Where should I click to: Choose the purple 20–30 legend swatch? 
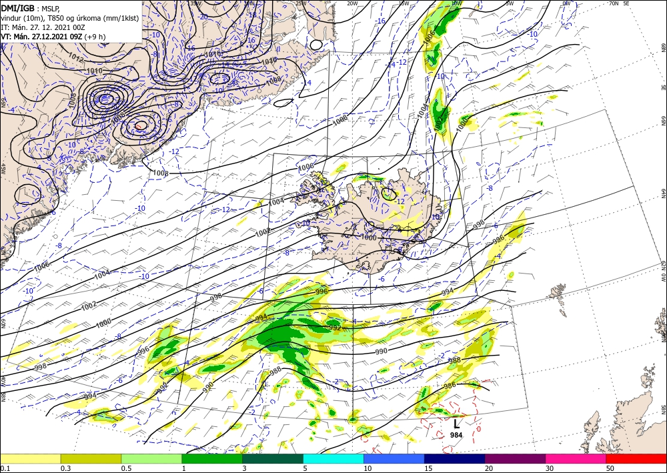(x=515, y=458)
